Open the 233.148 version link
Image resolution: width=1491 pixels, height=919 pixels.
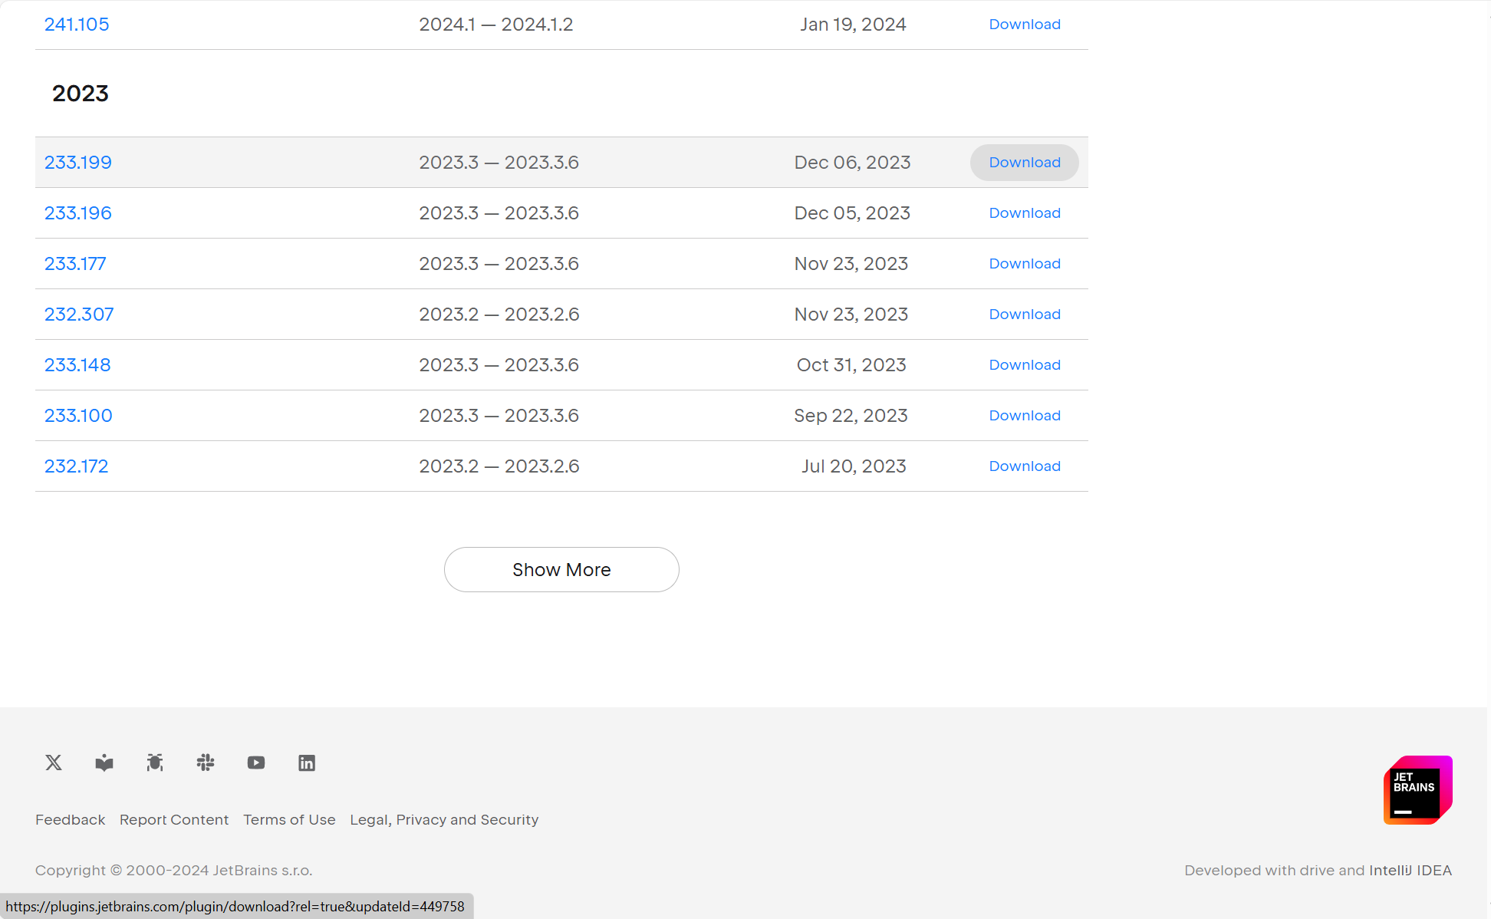pyautogui.click(x=77, y=365)
